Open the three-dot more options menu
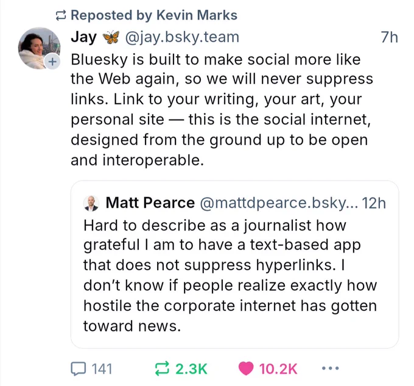Viewport: 414px width, 386px height. [x=329, y=368]
